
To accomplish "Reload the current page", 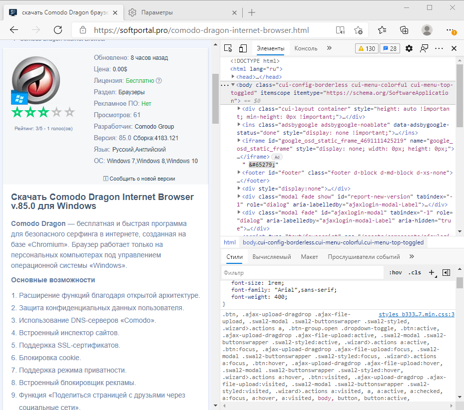I will [58, 30].
